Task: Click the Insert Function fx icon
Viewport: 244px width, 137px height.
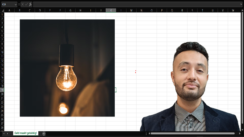Action: tap(30, 4)
